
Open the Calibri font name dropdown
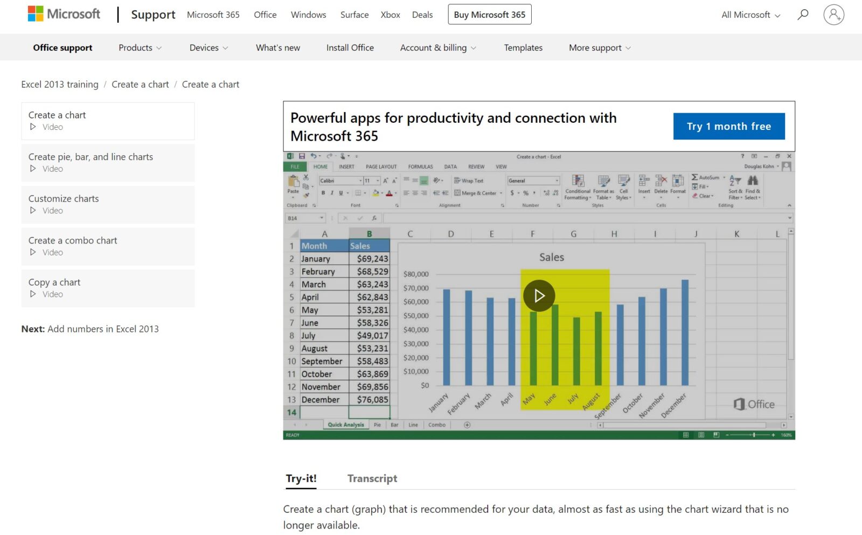[360, 180]
